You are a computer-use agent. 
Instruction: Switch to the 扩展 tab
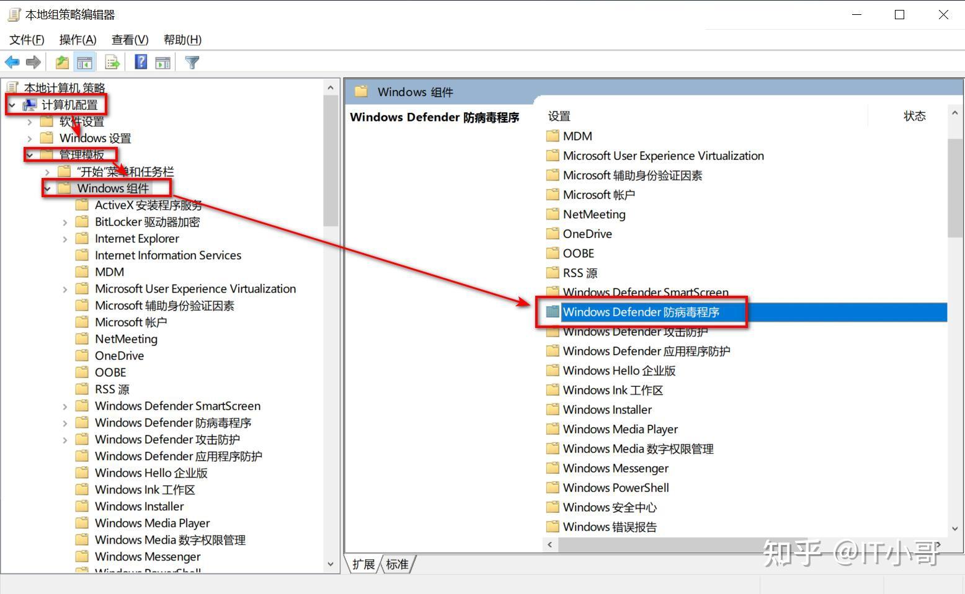[363, 564]
